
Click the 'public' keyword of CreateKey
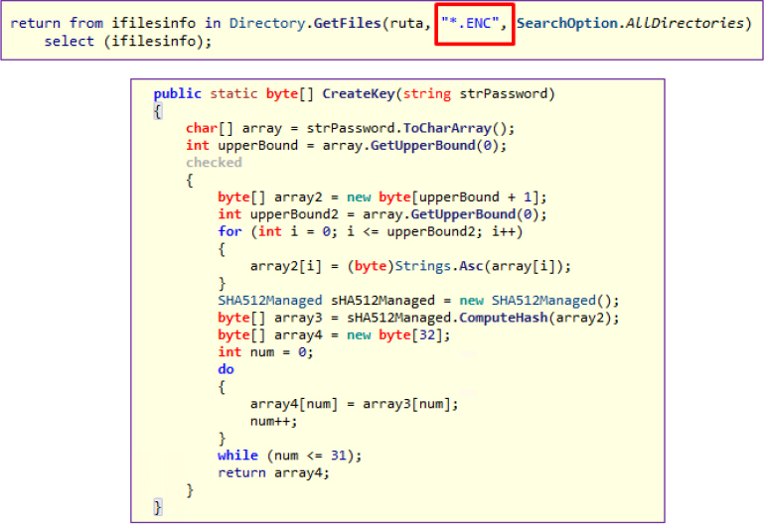tap(178, 93)
